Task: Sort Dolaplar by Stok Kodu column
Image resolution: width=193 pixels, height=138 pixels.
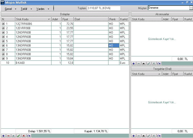Action: (33, 19)
